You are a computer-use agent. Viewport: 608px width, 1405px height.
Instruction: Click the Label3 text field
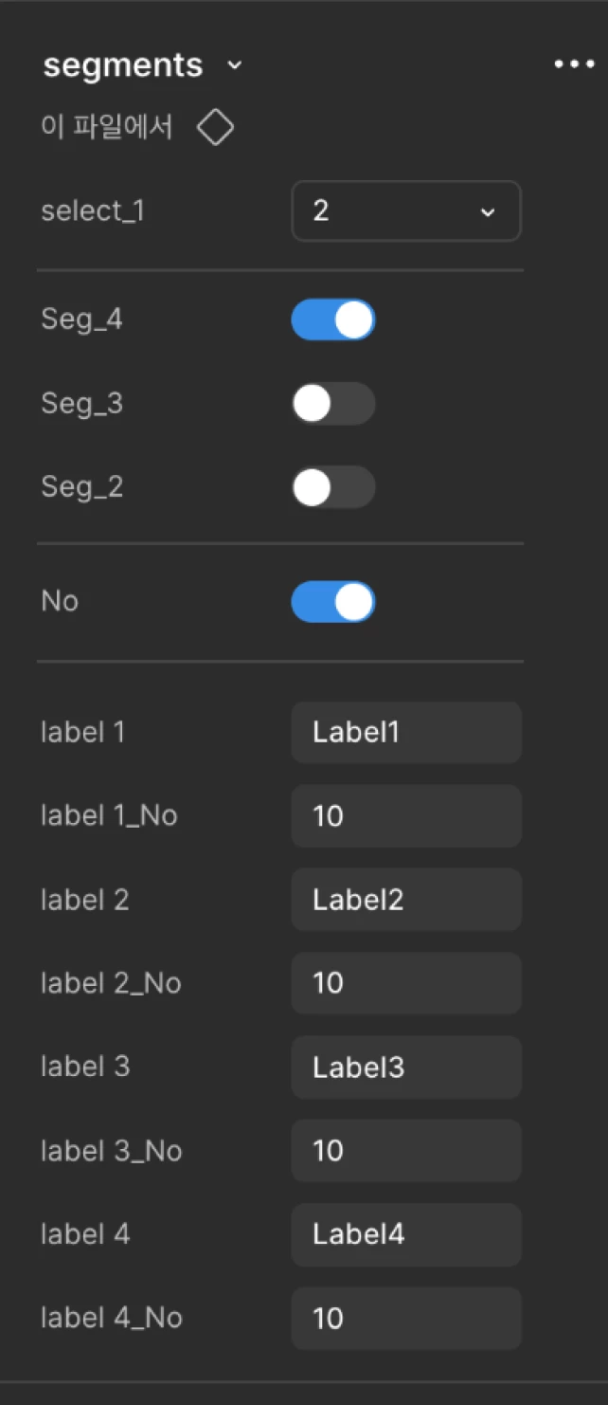point(406,1067)
